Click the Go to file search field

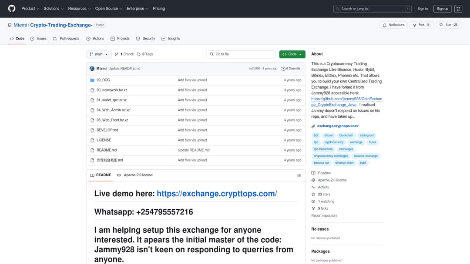tap(241, 54)
